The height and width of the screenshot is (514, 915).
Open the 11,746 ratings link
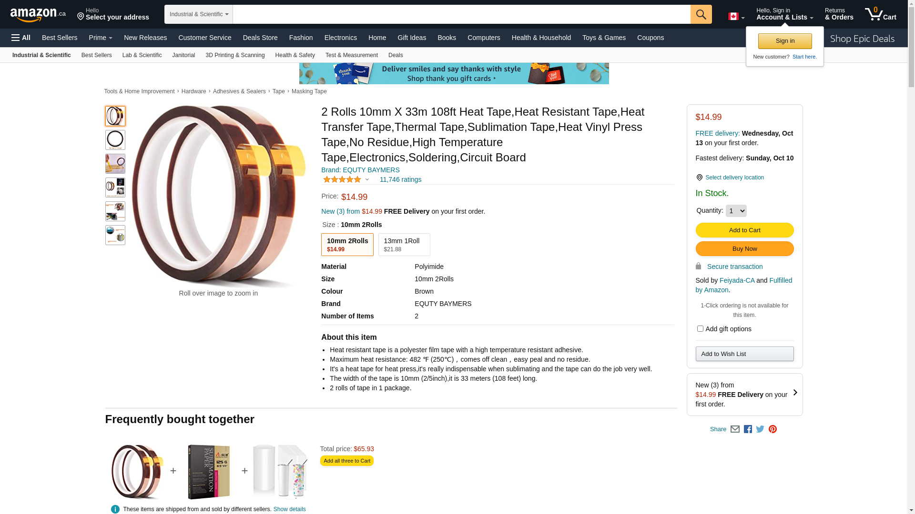400,179
